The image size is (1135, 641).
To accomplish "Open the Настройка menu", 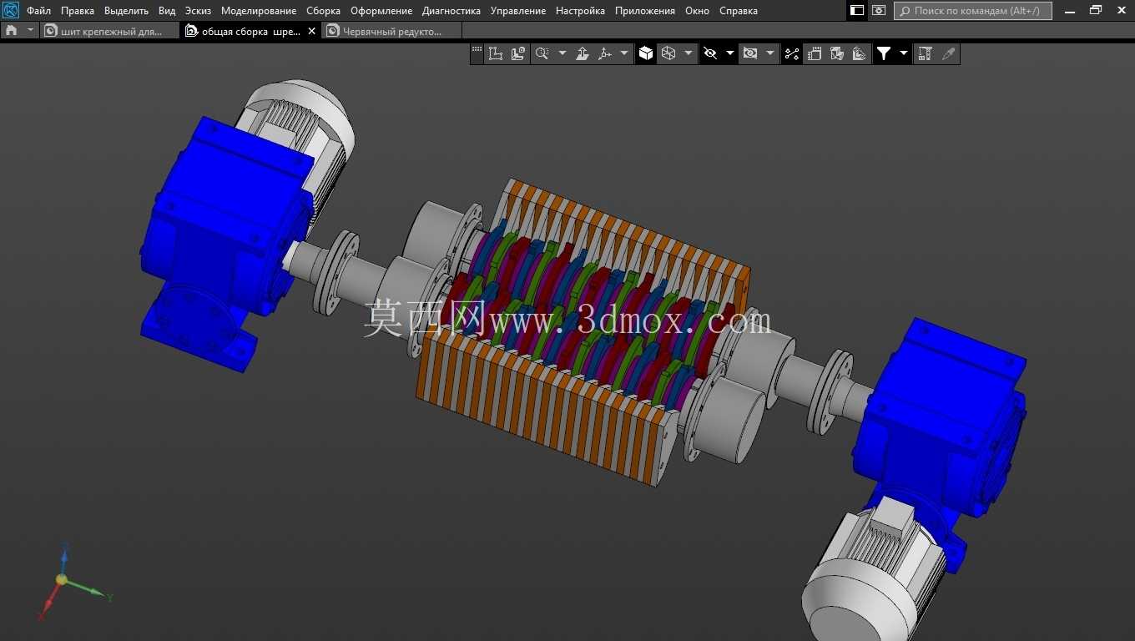I will 580,11.
